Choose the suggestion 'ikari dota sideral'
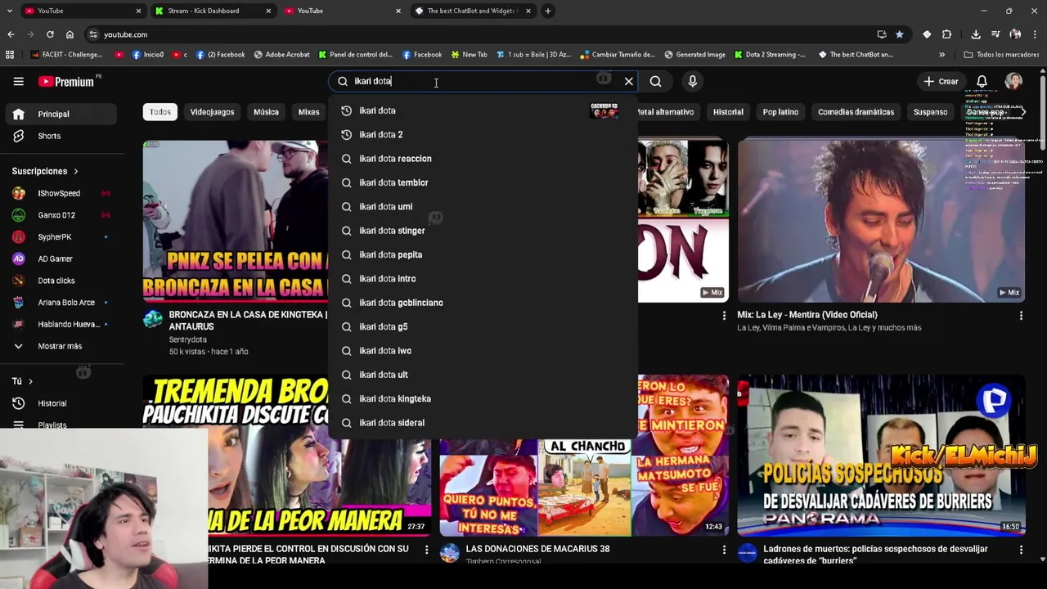The image size is (1047, 589). (x=483, y=423)
